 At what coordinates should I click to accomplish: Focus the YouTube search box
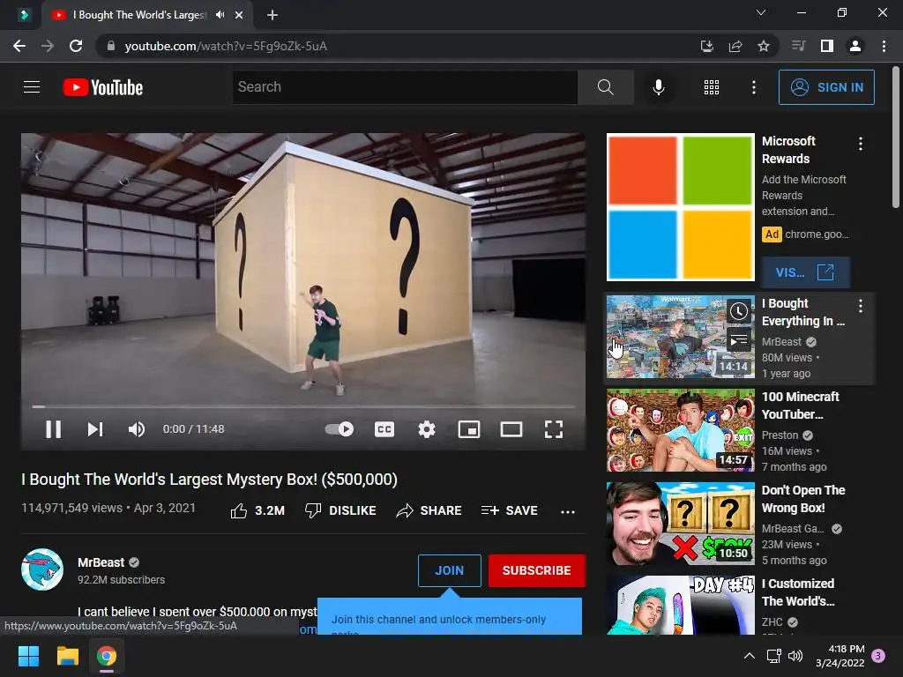click(x=405, y=87)
